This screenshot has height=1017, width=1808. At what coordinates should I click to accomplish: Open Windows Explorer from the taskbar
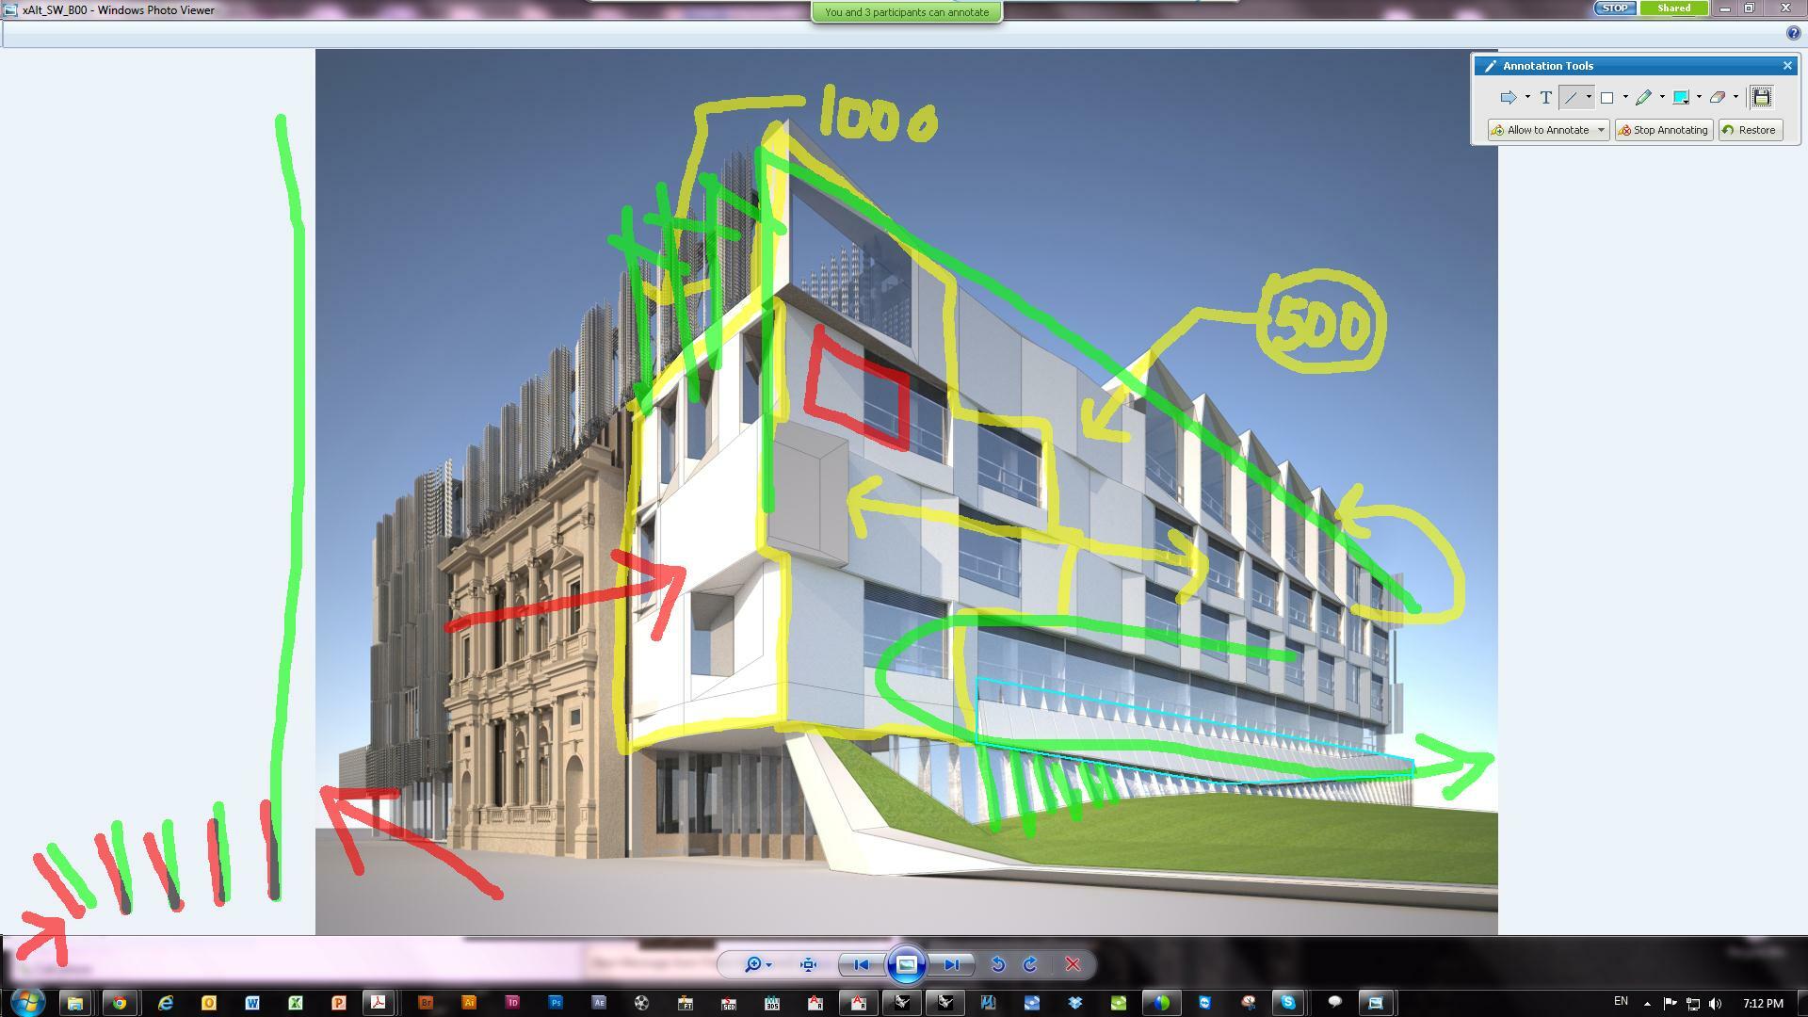tap(74, 1003)
